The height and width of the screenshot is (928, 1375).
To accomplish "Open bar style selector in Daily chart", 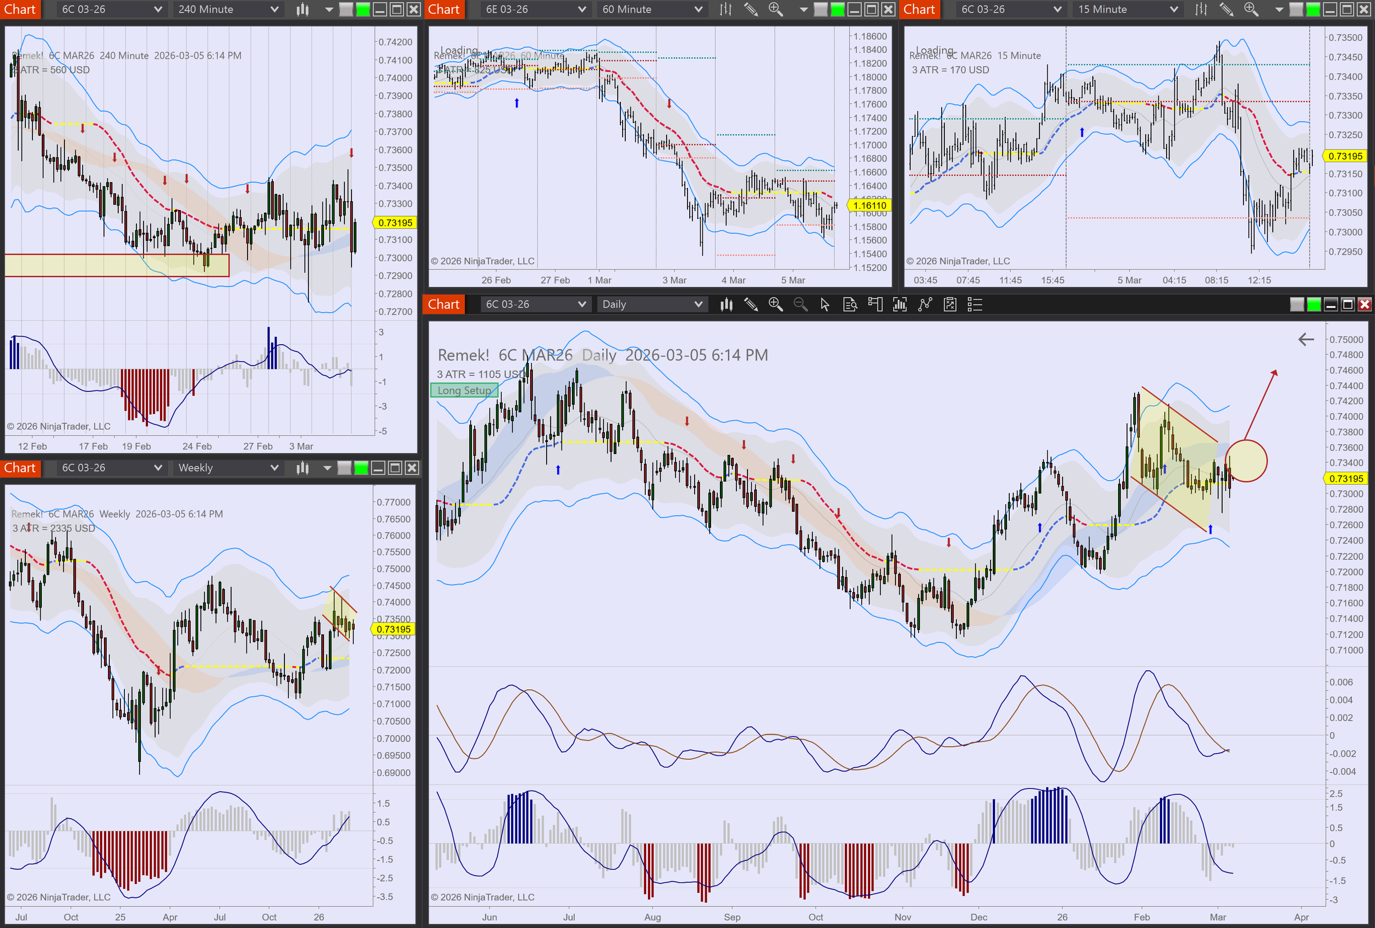I will (x=726, y=305).
